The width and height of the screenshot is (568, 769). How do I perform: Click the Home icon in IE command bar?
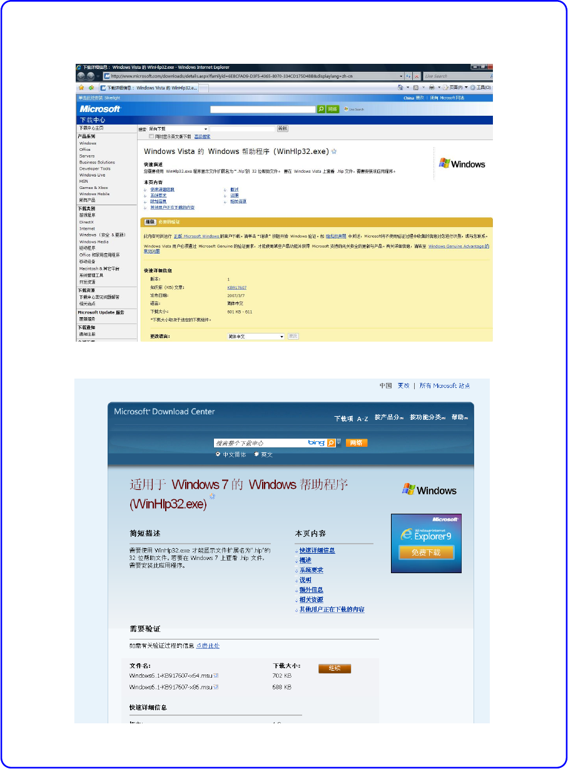(400, 87)
